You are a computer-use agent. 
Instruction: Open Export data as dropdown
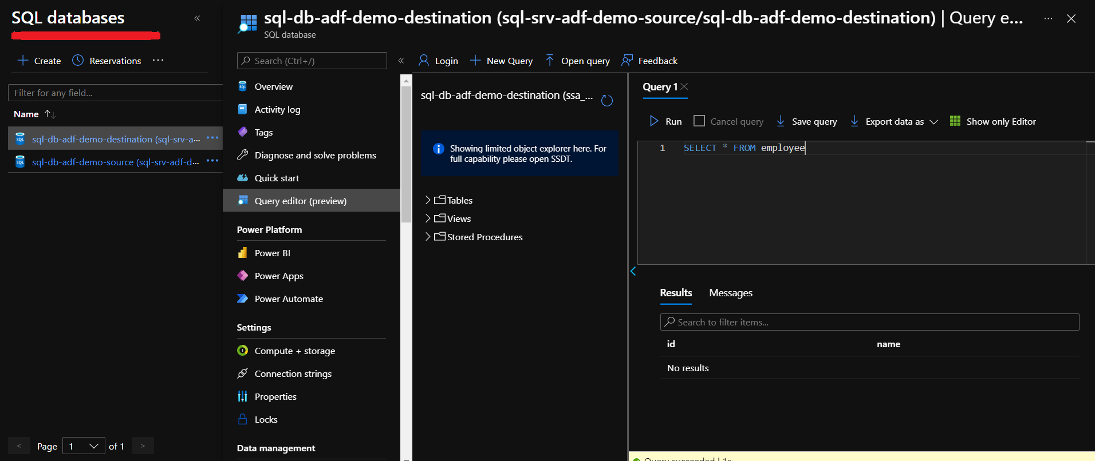click(894, 121)
